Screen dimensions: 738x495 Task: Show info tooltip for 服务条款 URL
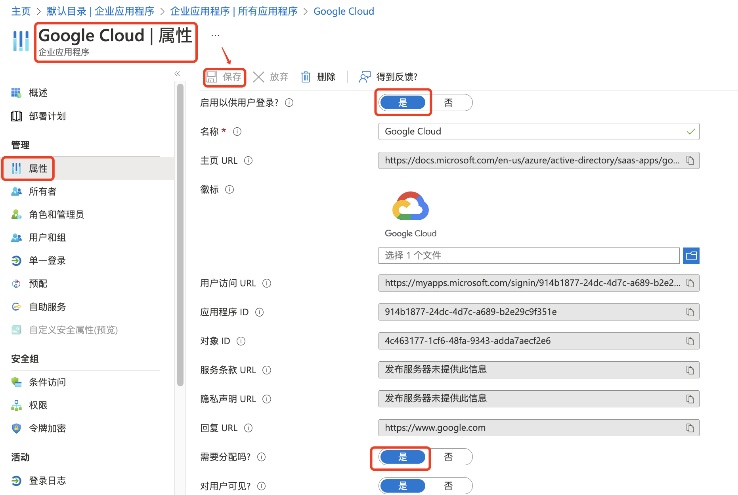(267, 370)
